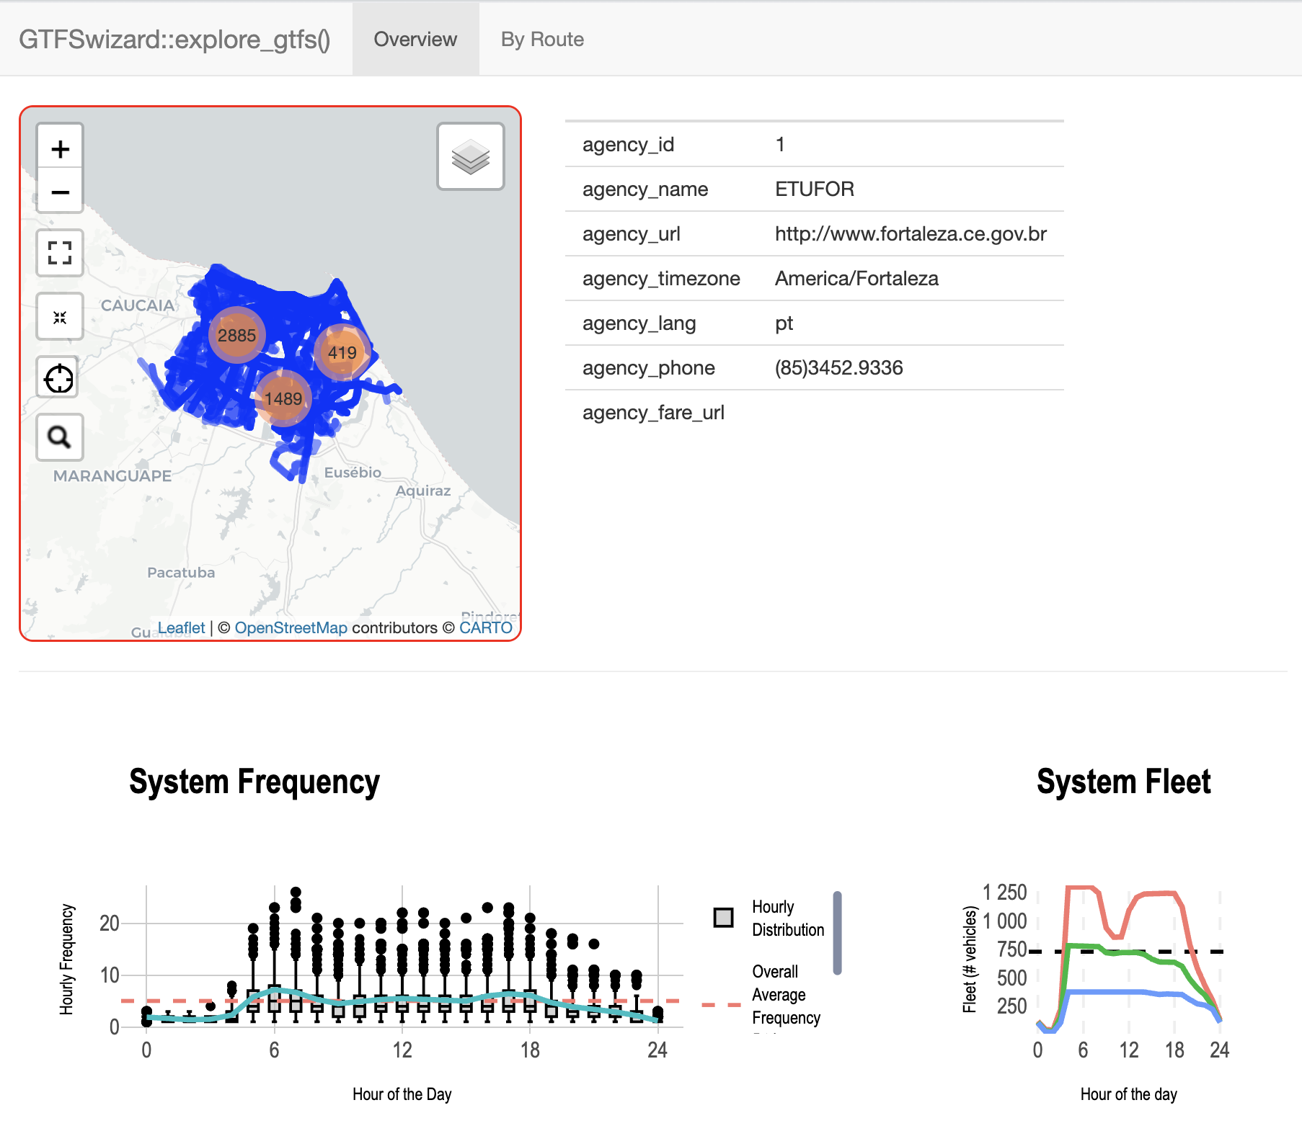The width and height of the screenshot is (1302, 1131).
Task: Expand the 419 stops cluster
Action: [x=342, y=352]
